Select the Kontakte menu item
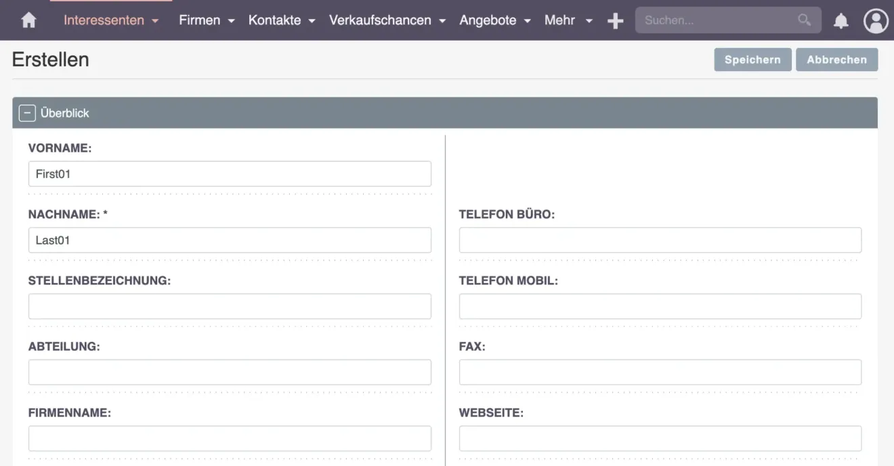The width and height of the screenshot is (894, 466). [x=276, y=20]
